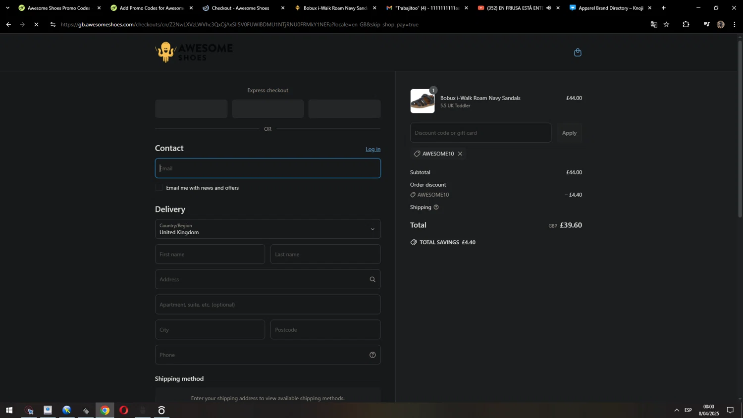Open the Google Translate icon in address bar

(654, 24)
